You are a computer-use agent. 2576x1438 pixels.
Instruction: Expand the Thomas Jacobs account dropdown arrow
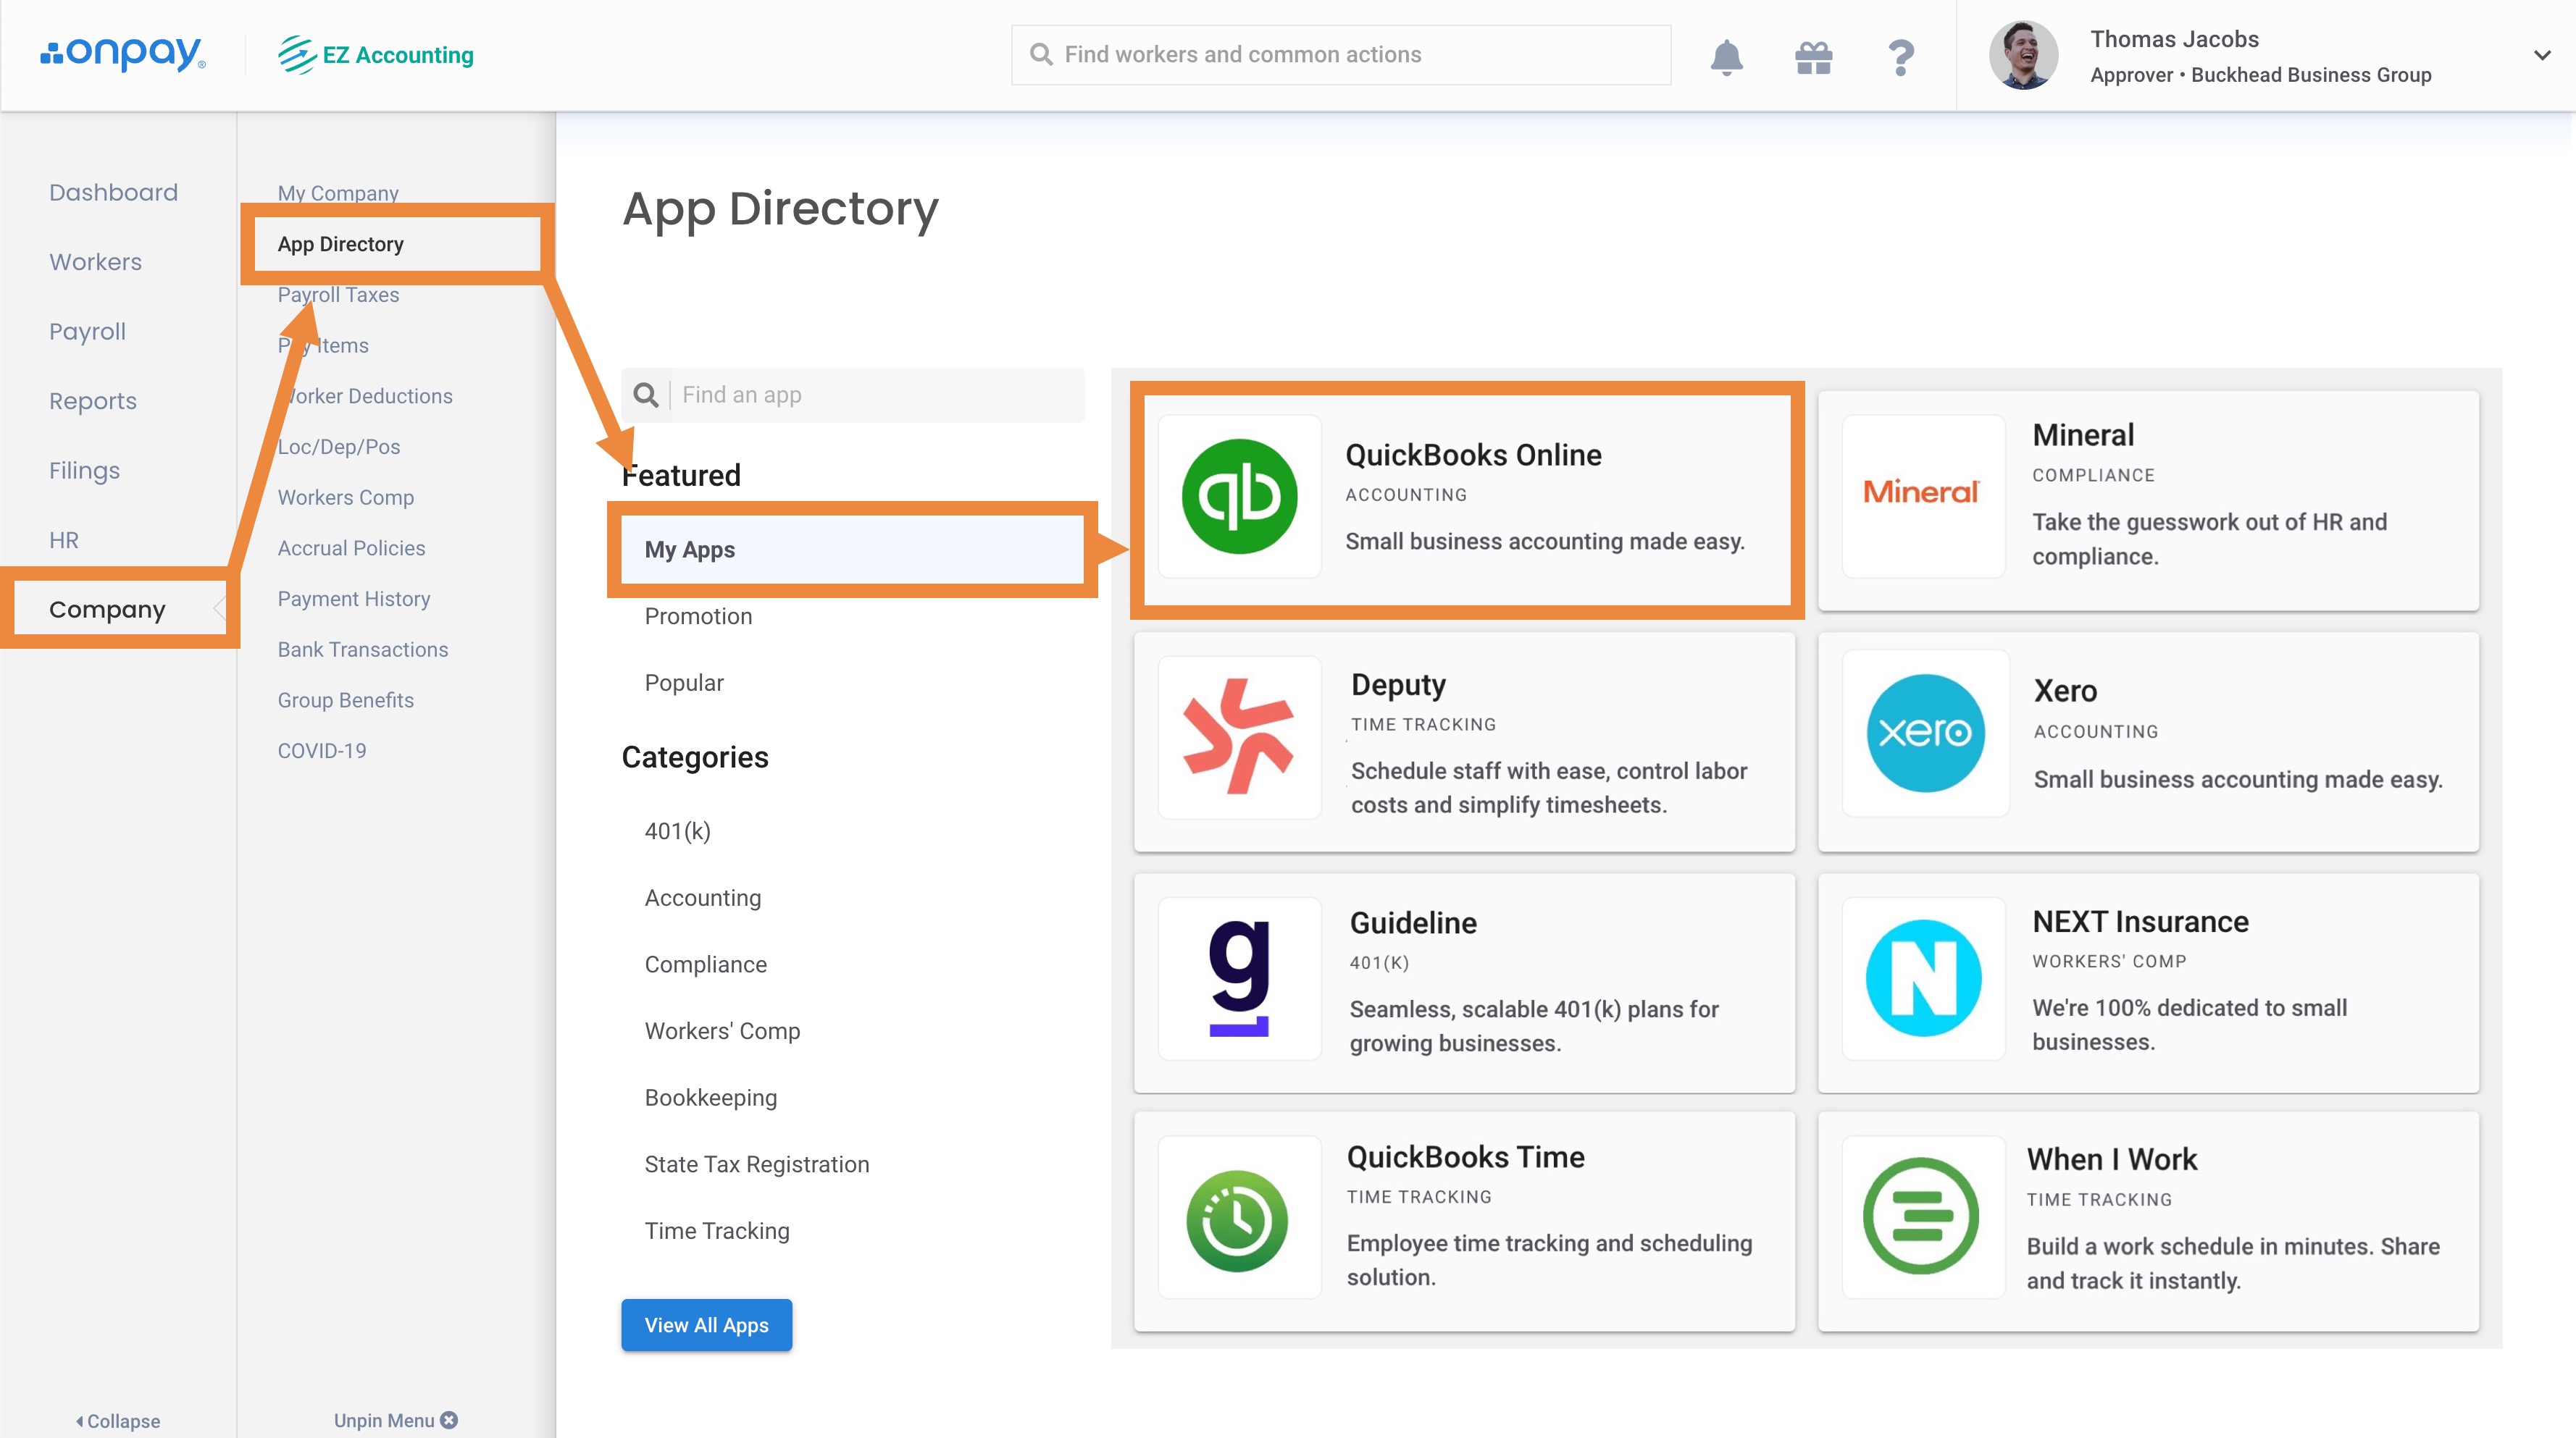pyautogui.click(x=2542, y=56)
